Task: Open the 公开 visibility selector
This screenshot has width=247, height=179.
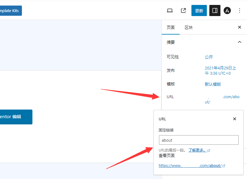Action: pos(209,57)
